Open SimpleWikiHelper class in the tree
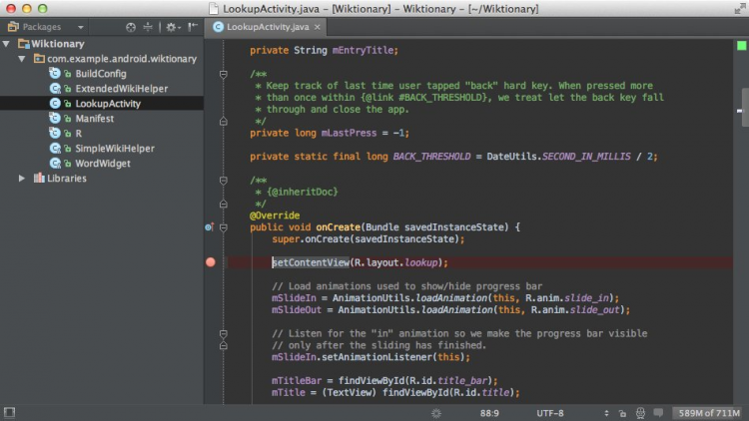The width and height of the screenshot is (749, 421). point(114,149)
